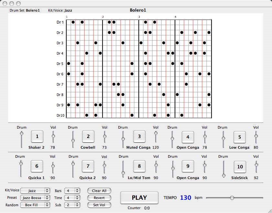Open the Sub division dropdown
Viewport: 272px width, 213px height.
coord(72,205)
